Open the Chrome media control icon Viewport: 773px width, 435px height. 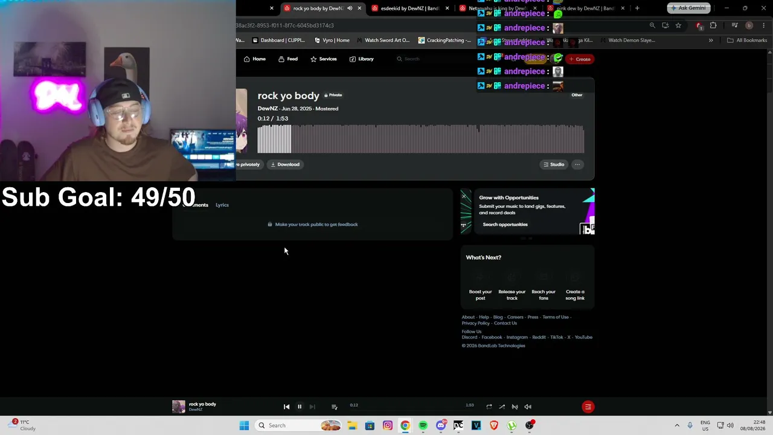[734, 25]
